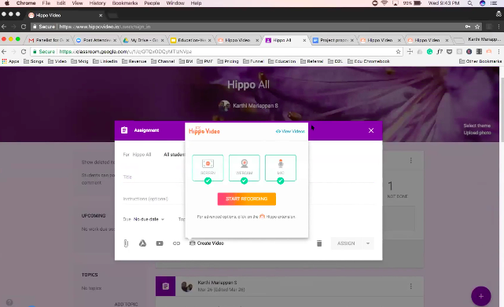The width and height of the screenshot is (504, 307).
Task: Open the three-dot menu on the upcoming card
Action: tap(410, 160)
